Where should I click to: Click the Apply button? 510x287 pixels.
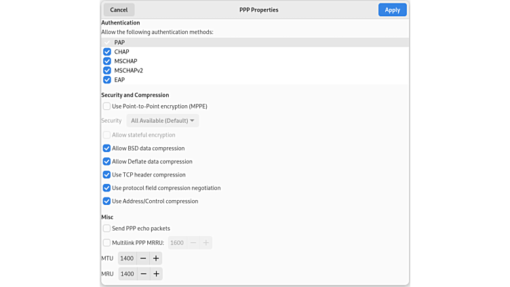click(392, 9)
